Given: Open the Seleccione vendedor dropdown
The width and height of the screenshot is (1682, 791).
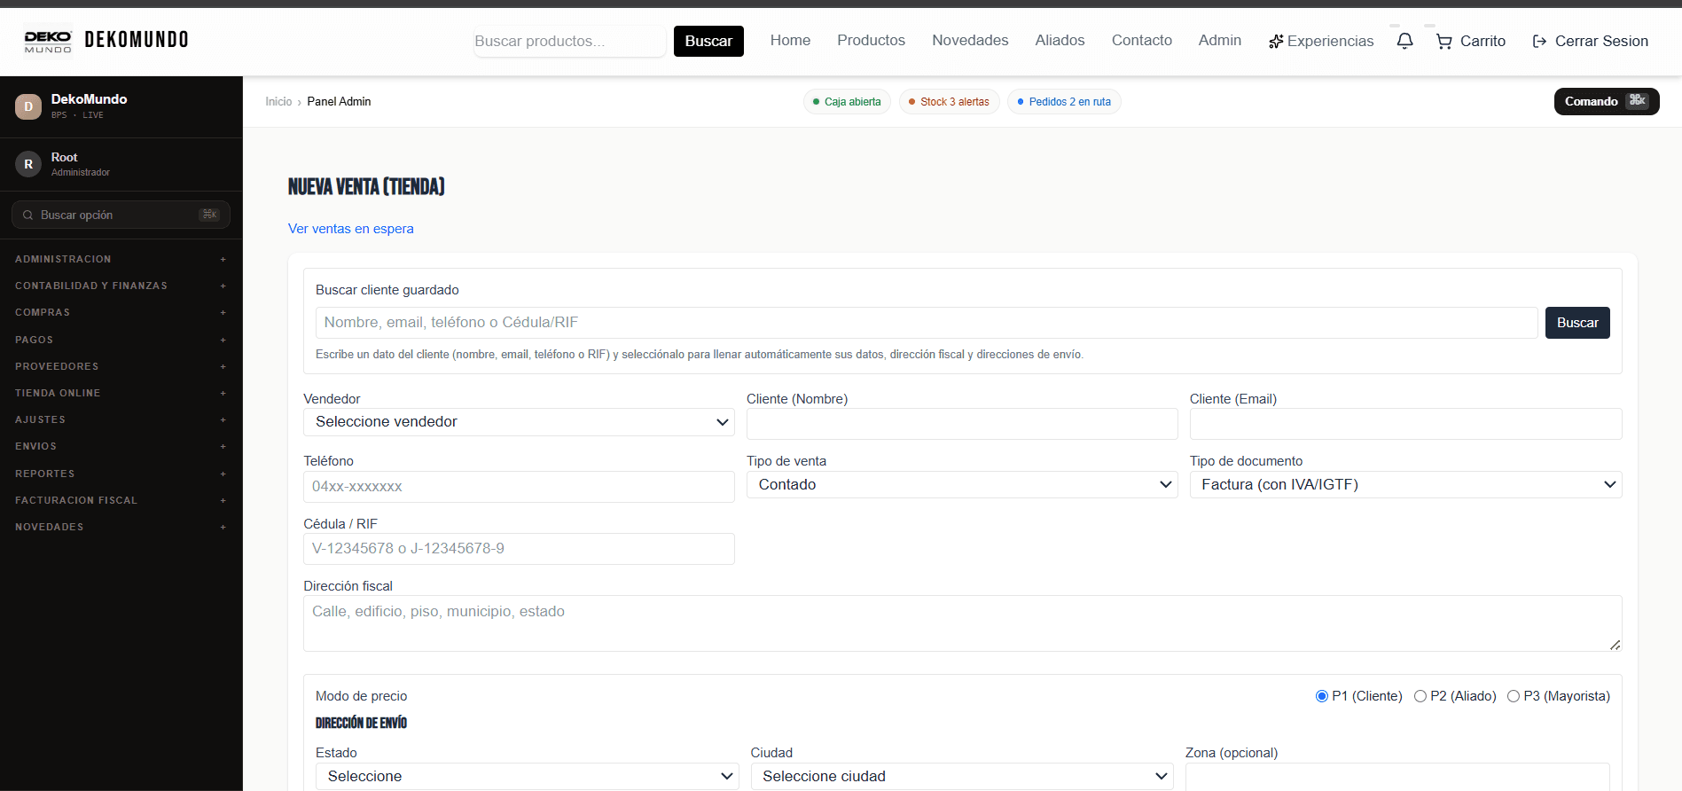Looking at the screenshot, I should [x=519, y=422].
